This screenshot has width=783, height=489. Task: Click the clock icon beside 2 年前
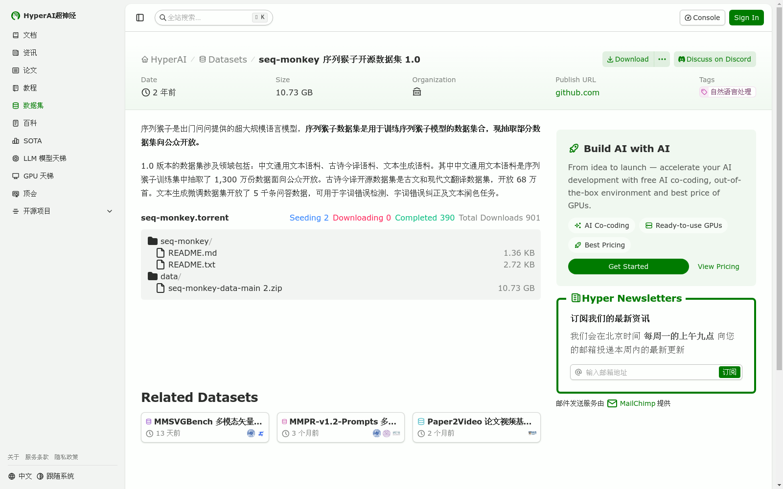[145, 92]
